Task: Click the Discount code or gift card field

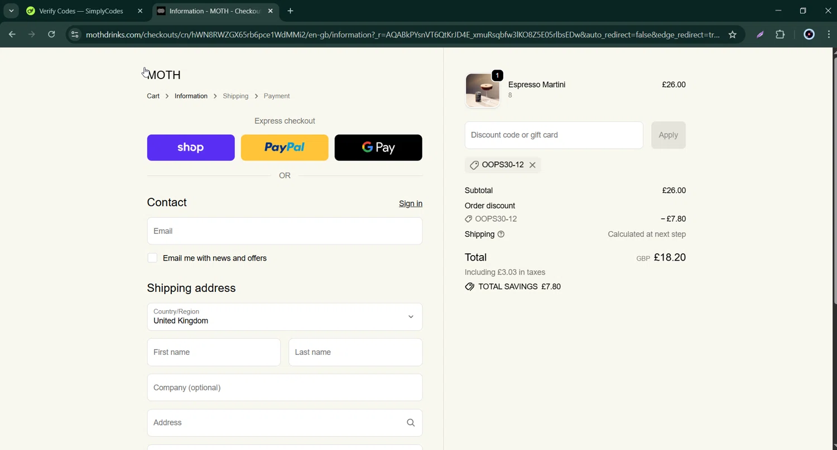Action: click(554, 135)
